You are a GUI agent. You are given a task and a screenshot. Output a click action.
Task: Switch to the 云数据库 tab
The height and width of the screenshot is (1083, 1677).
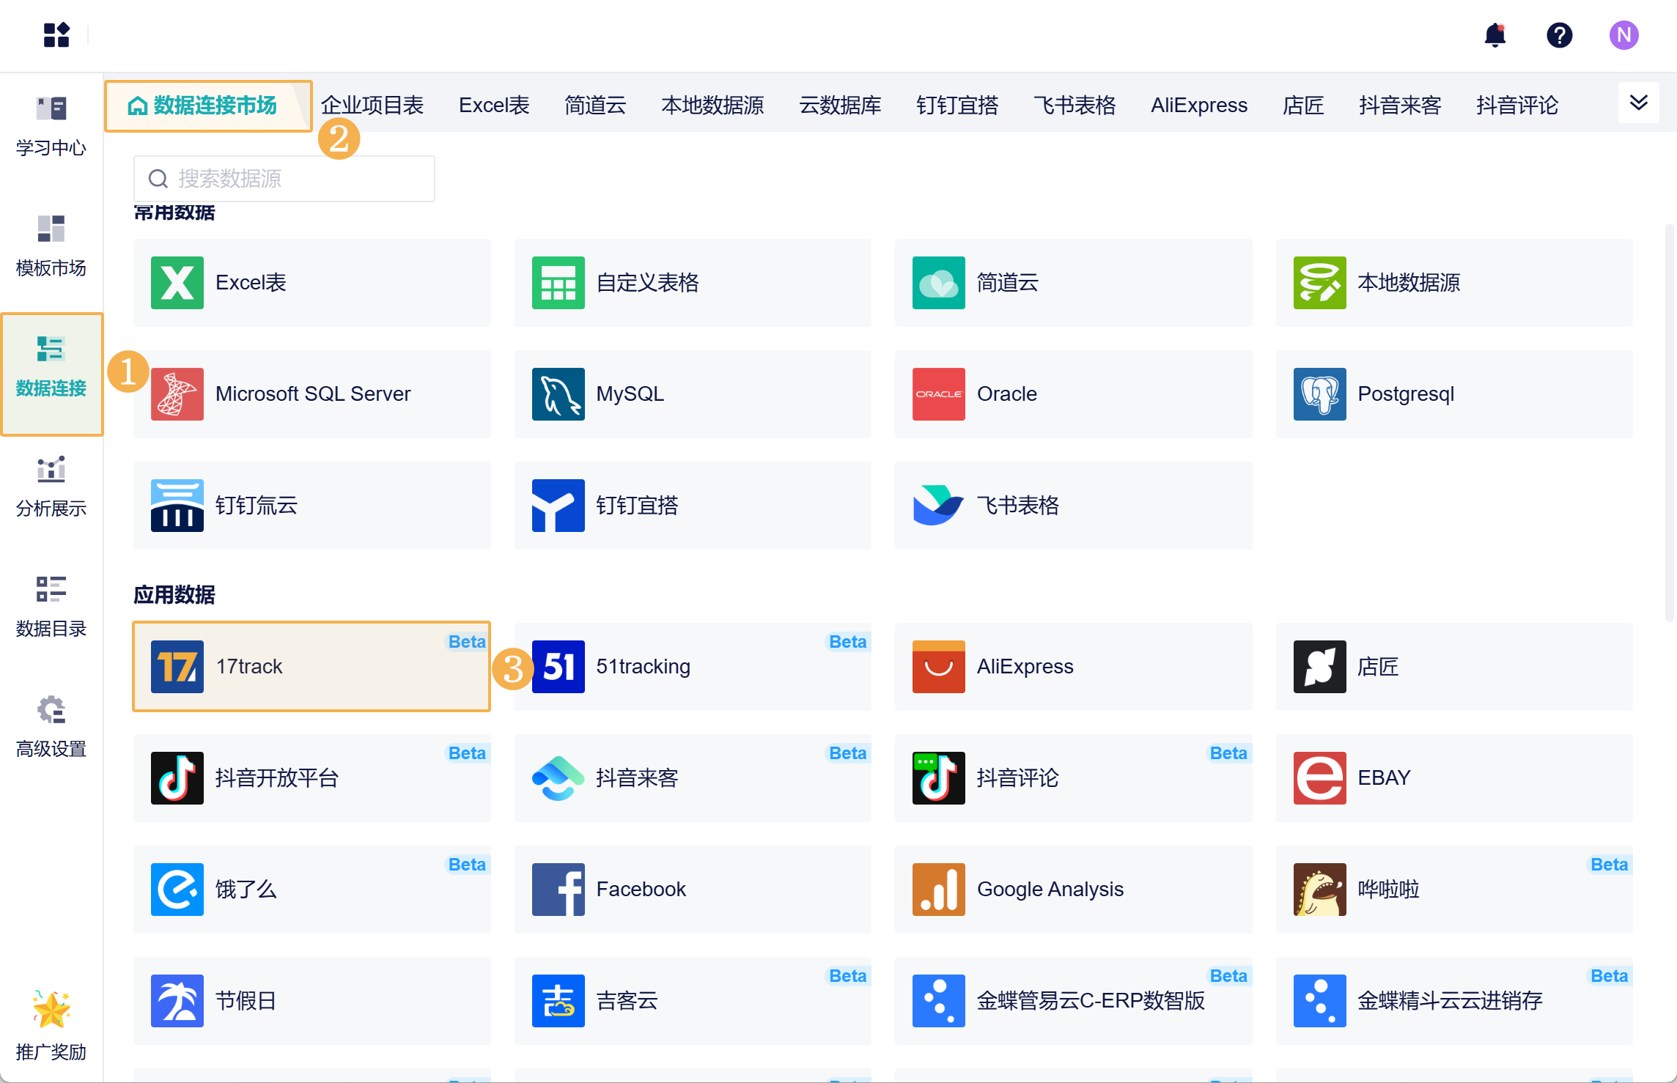point(840,106)
